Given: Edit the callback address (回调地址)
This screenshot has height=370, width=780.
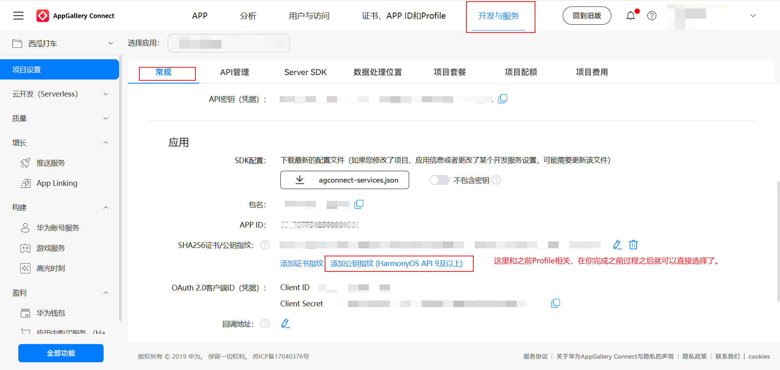Looking at the screenshot, I should (x=286, y=323).
